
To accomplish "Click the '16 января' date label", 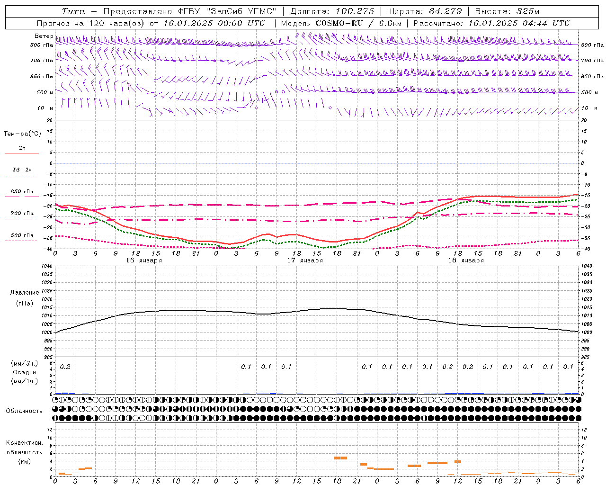I will (x=144, y=260).
